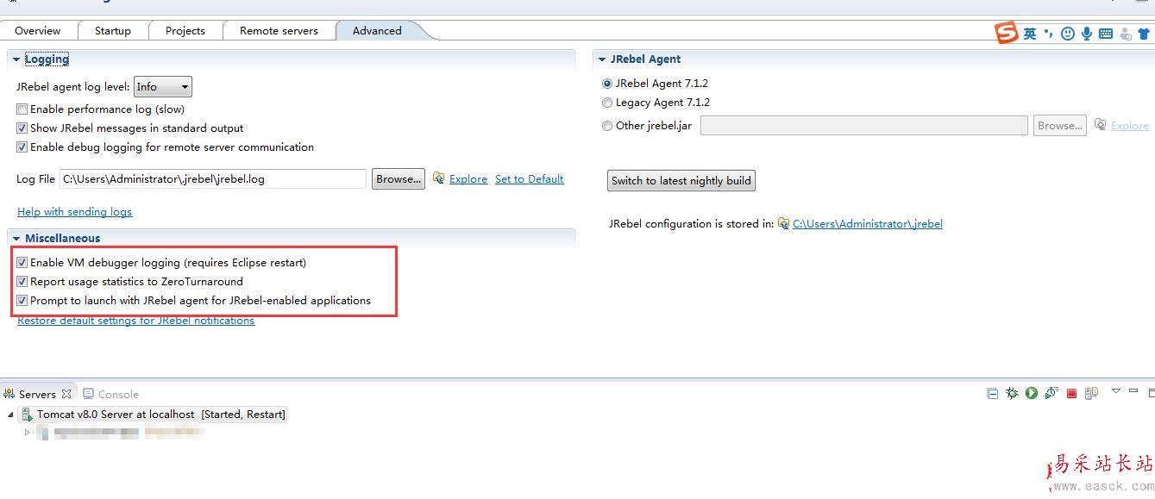The width and height of the screenshot is (1155, 499).
Task: Select the Servers view tab
Action: [37, 394]
